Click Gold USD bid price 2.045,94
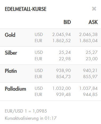 click(x=62, y=34)
